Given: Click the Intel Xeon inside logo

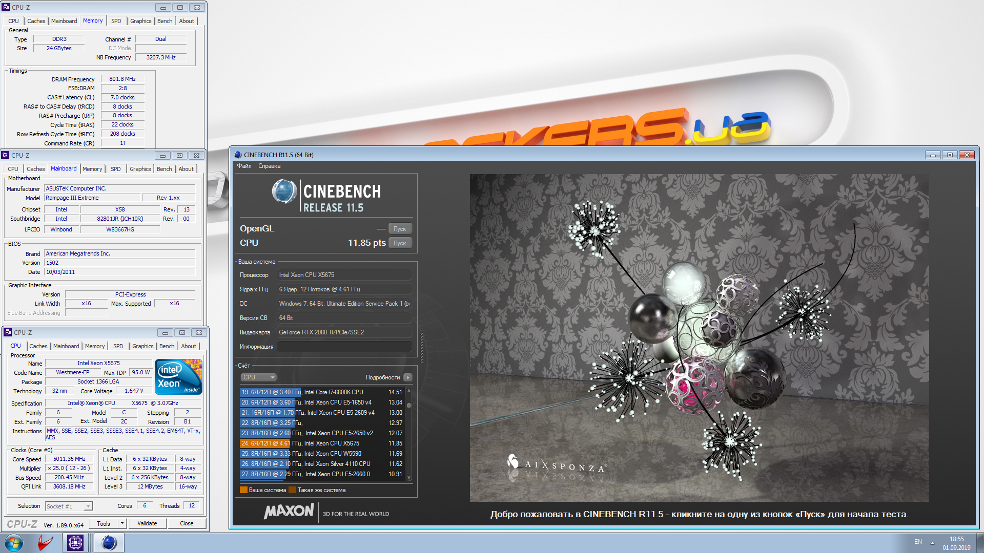Looking at the screenshot, I should tap(178, 377).
